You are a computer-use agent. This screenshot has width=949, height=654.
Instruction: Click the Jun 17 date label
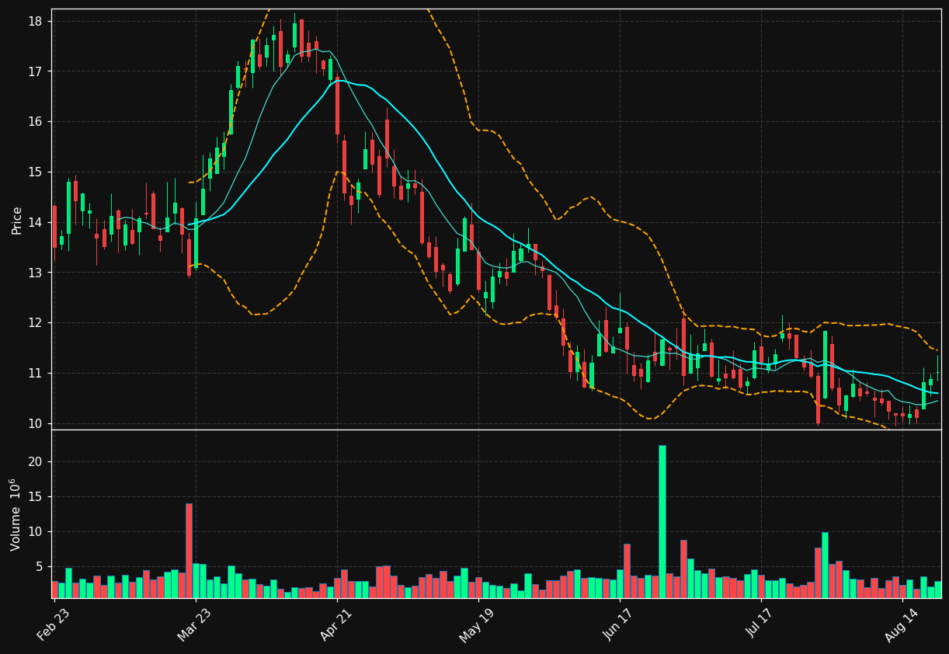click(x=617, y=626)
